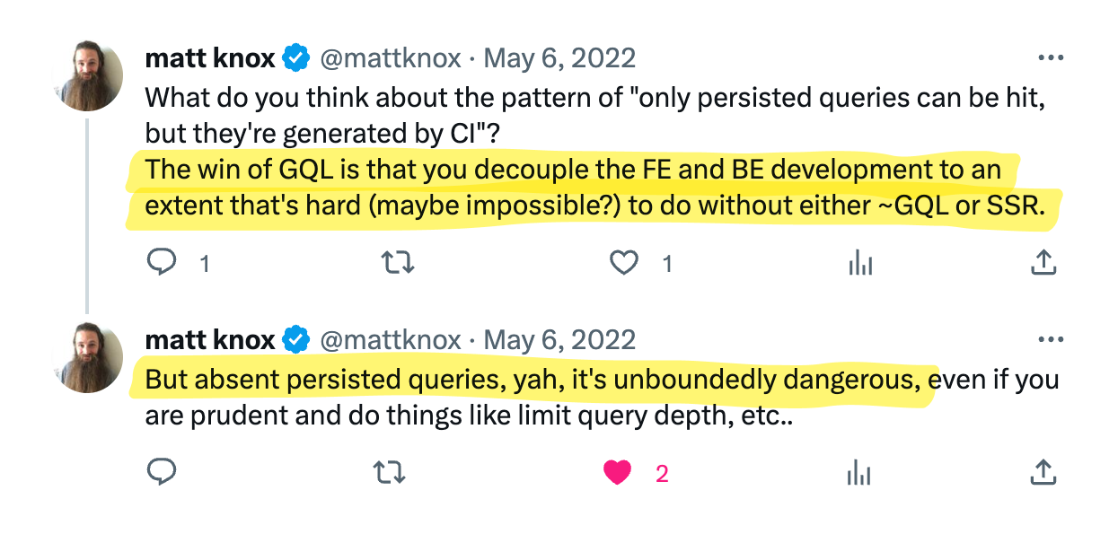This screenshot has width=1118, height=534.
Task: Open the May 6, 2022 timestamp of second tweet
Action: (559, 340)
